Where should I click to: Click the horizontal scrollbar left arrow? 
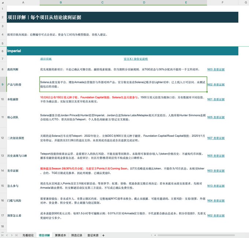[155, 235]
